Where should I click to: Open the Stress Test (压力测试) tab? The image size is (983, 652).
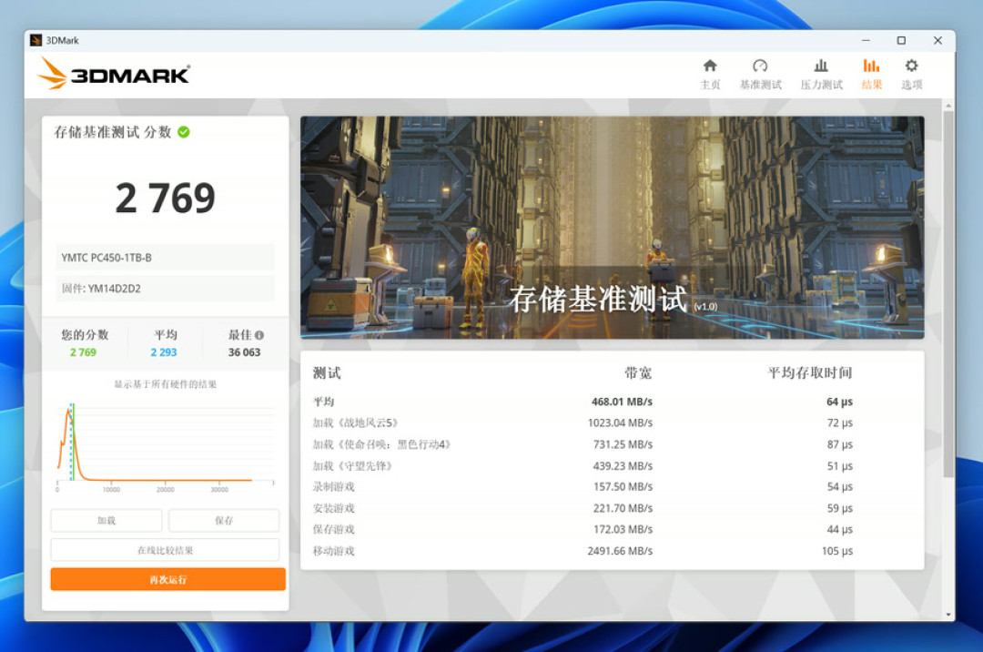821,74
